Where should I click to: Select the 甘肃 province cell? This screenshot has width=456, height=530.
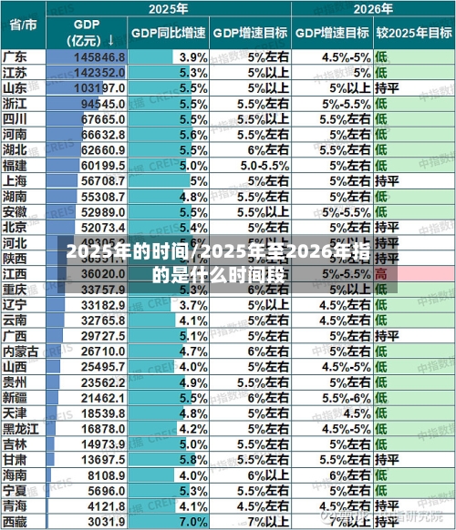coord(23,459)
